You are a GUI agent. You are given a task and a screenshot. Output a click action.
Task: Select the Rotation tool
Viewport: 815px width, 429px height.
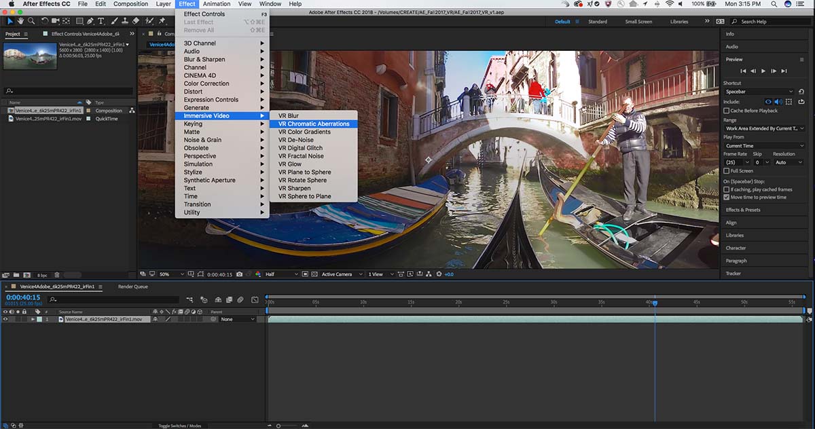[46, 21]
